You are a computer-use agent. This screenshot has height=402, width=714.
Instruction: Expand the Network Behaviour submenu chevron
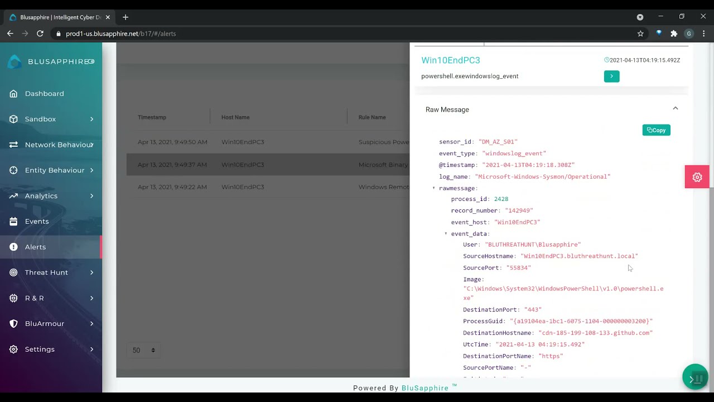coord(91,145)
